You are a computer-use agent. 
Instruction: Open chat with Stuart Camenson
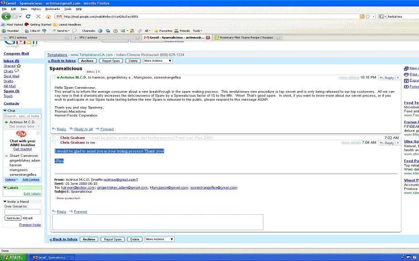(24, 156)
